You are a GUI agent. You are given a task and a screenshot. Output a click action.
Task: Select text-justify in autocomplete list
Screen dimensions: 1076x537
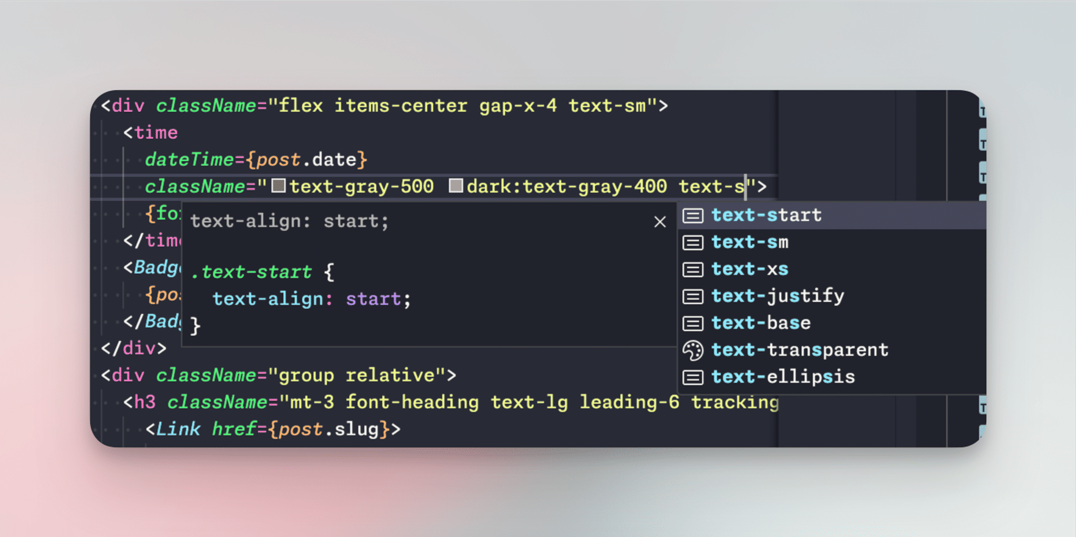tap(832, 296)
